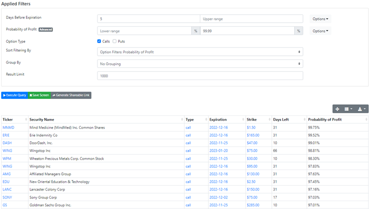Open the WPM ticker link
Viewport: 369px width, 209px height.
click(7, 158)
